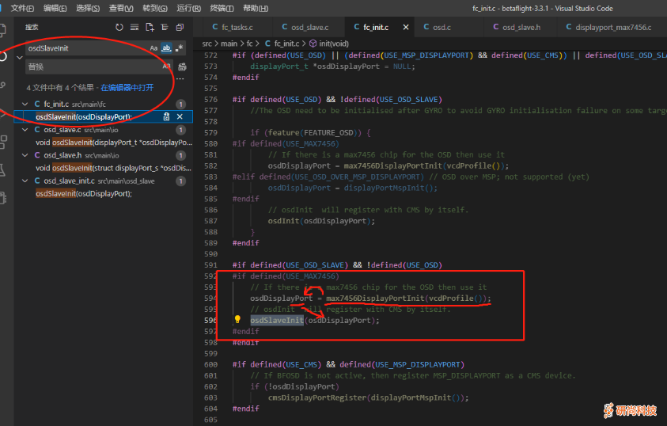Click the Refresh search results icon
Viewport: 667px width, 426px height.
point(119,27)
